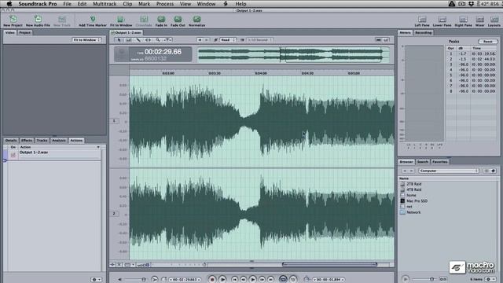Open the Actions panel gear menu
The width and height of the screenshot is (503, 283).
(x=96, y=280)
